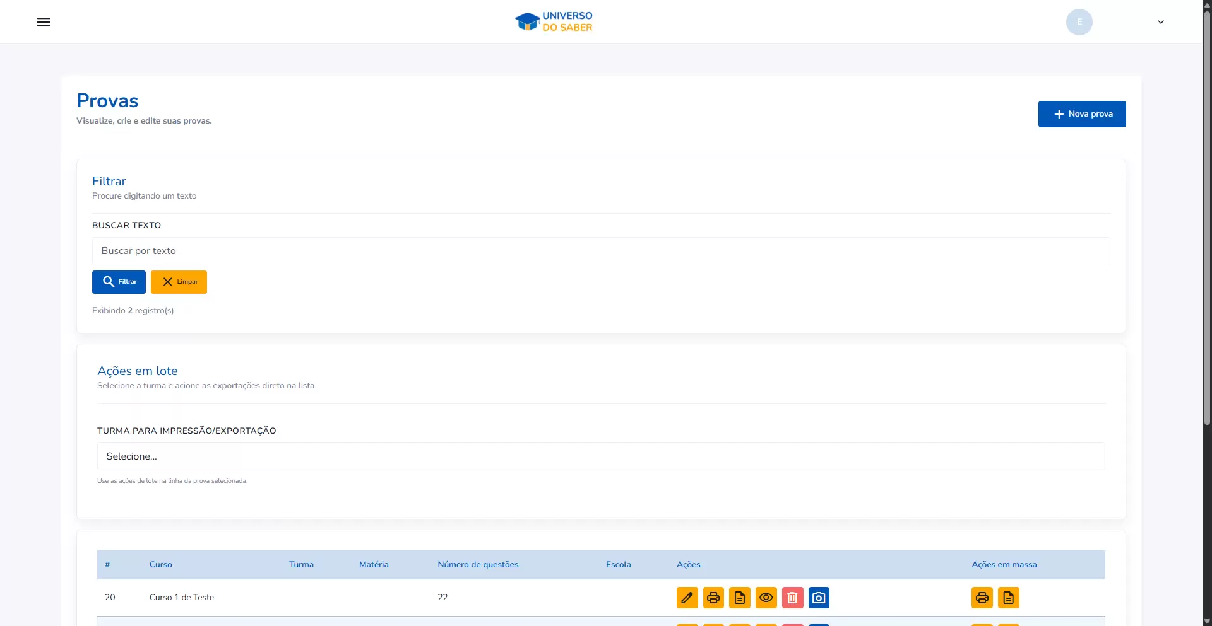
Task: Focus the Buscar por texto field
Action: click(600, 251)
